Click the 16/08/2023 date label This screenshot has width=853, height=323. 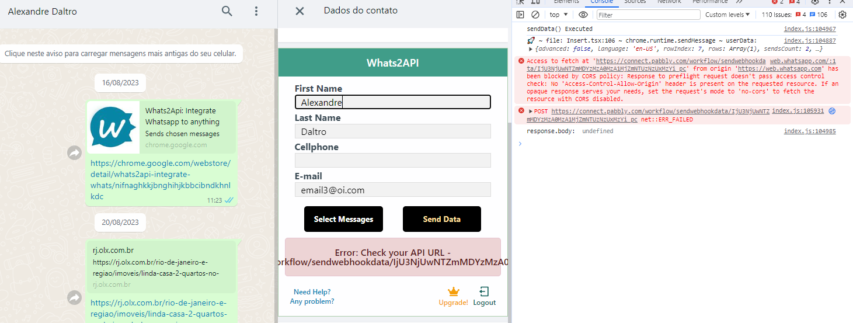(120, 83)
